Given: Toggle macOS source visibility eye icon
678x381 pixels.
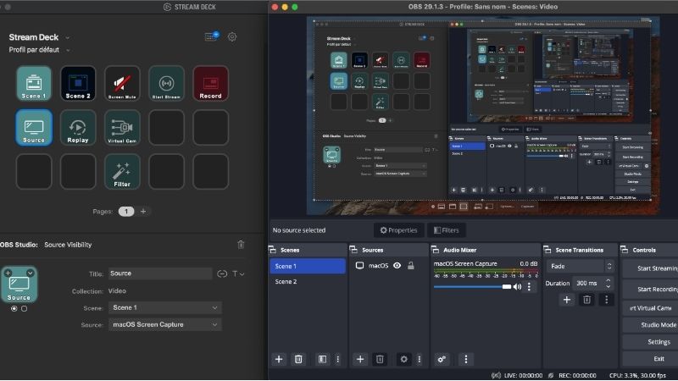Looking at the screenshot, I should [x=397, y=266].
